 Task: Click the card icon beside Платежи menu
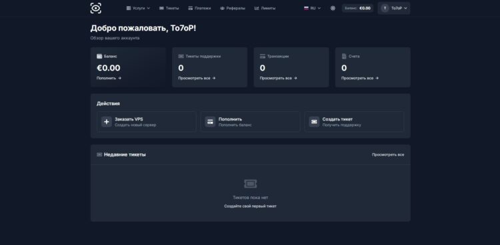(191, 8)
